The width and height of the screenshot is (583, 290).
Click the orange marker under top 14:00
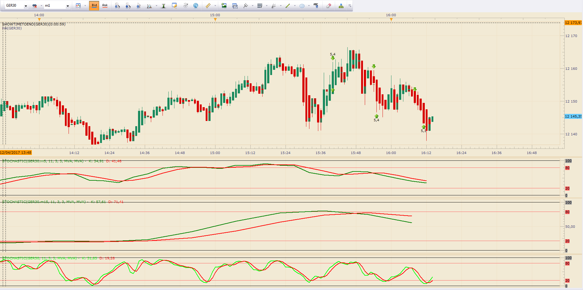click(x=39, y=20)
